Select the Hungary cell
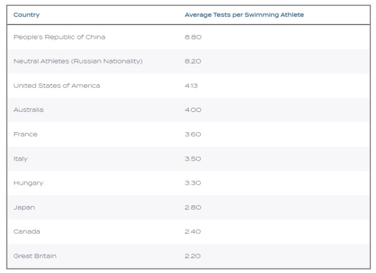Image resolution: width=376 pixels, height=273 pixels. coord(28,183)
